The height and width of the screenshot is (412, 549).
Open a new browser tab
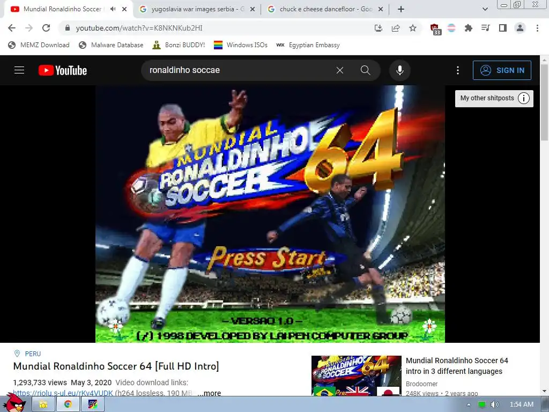pos(401,10)
